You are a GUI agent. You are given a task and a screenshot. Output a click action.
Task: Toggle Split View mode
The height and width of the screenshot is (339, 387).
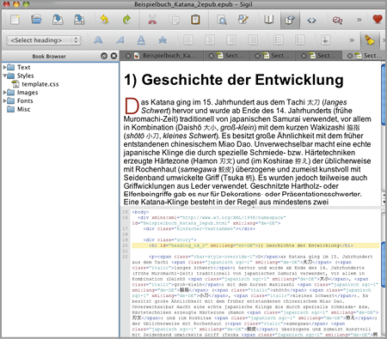click(x=290, y=20)
